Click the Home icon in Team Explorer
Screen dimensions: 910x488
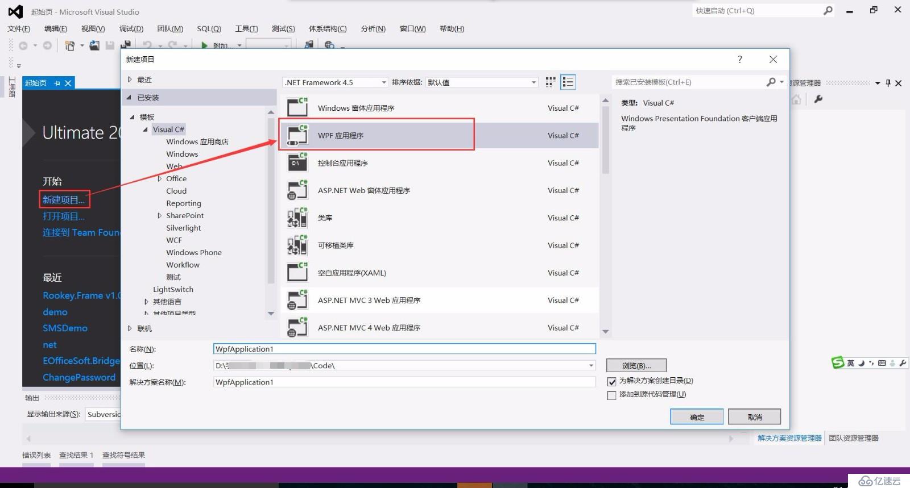(796, 99)
